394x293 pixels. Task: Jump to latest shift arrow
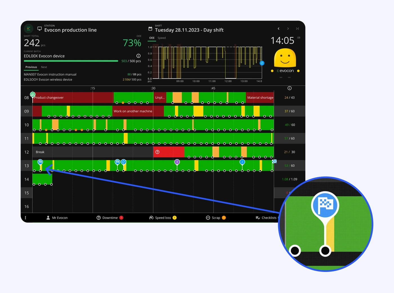click(297, 28)
